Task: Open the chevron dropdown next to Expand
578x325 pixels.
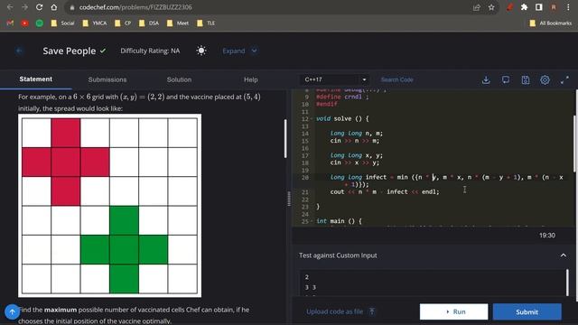Action: point(255,51)
